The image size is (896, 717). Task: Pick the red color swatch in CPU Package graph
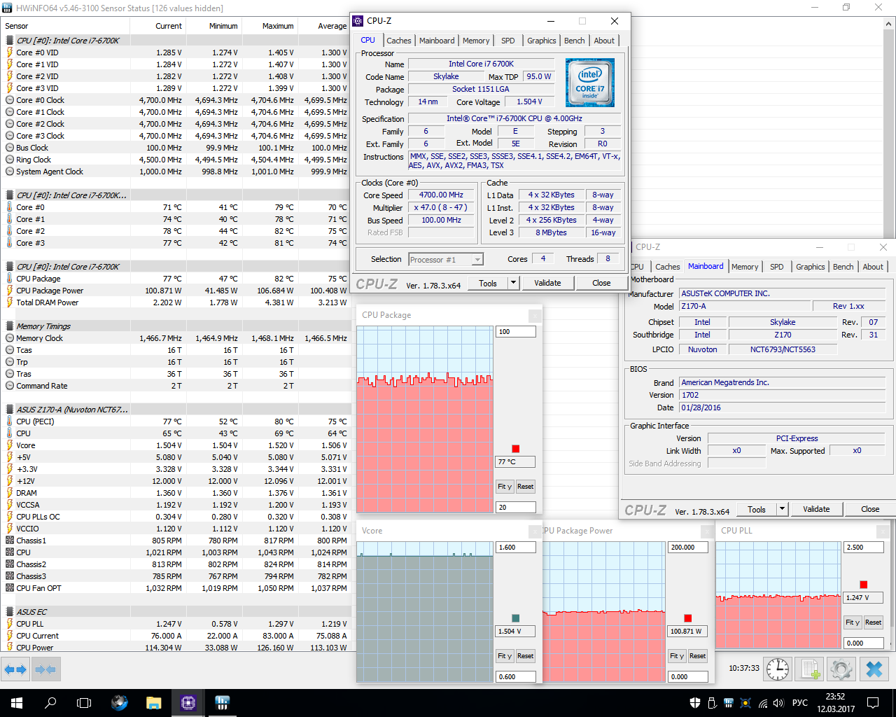(x=516, y=449)
